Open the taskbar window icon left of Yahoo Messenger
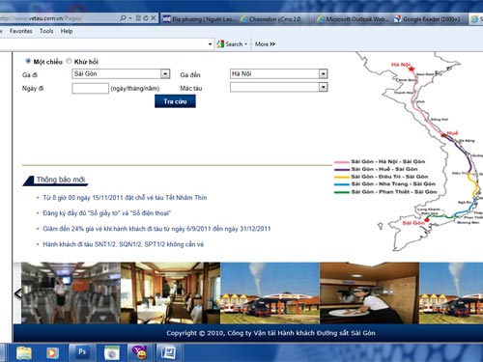 pyautogui.click(x=111, y=353)
